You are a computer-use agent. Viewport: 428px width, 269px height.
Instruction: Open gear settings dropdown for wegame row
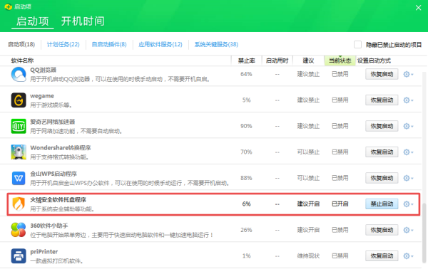(x=408, y=100)
